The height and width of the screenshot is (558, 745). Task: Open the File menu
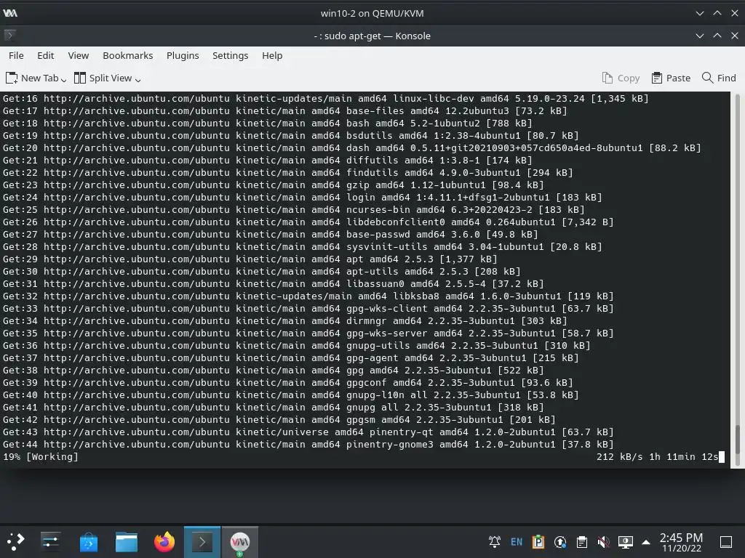[16, 55]
